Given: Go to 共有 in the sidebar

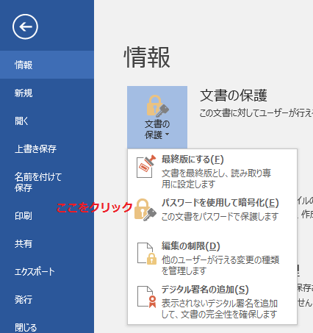Looking at the screenshot, I should tap(47, 243).
